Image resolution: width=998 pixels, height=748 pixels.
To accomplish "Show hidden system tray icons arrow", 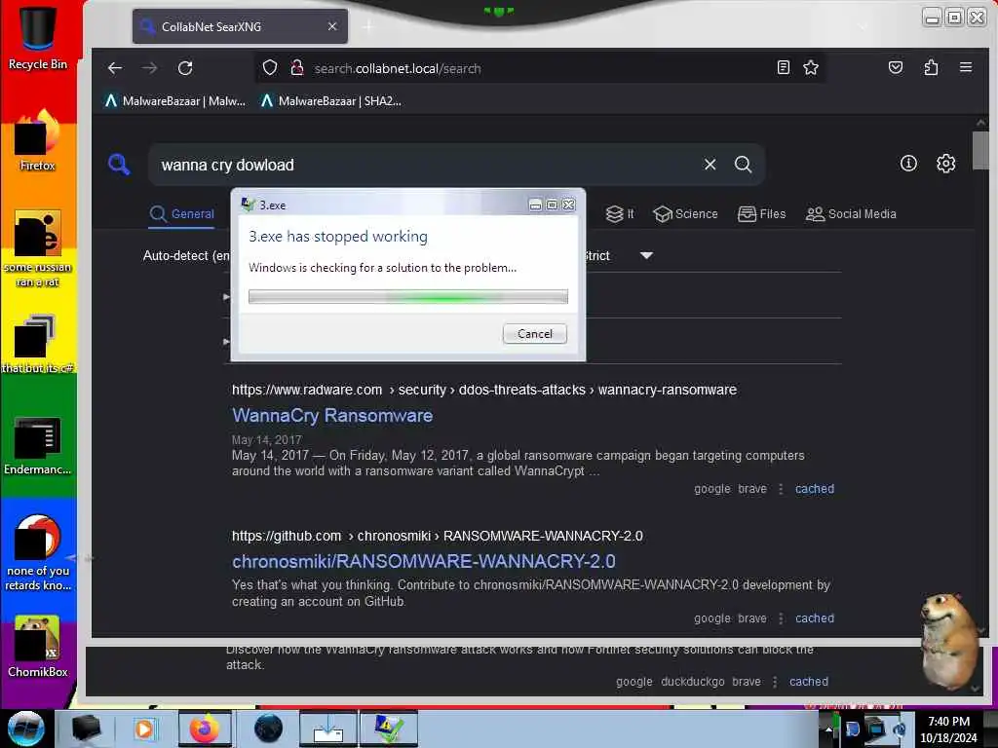I will 828,729.
